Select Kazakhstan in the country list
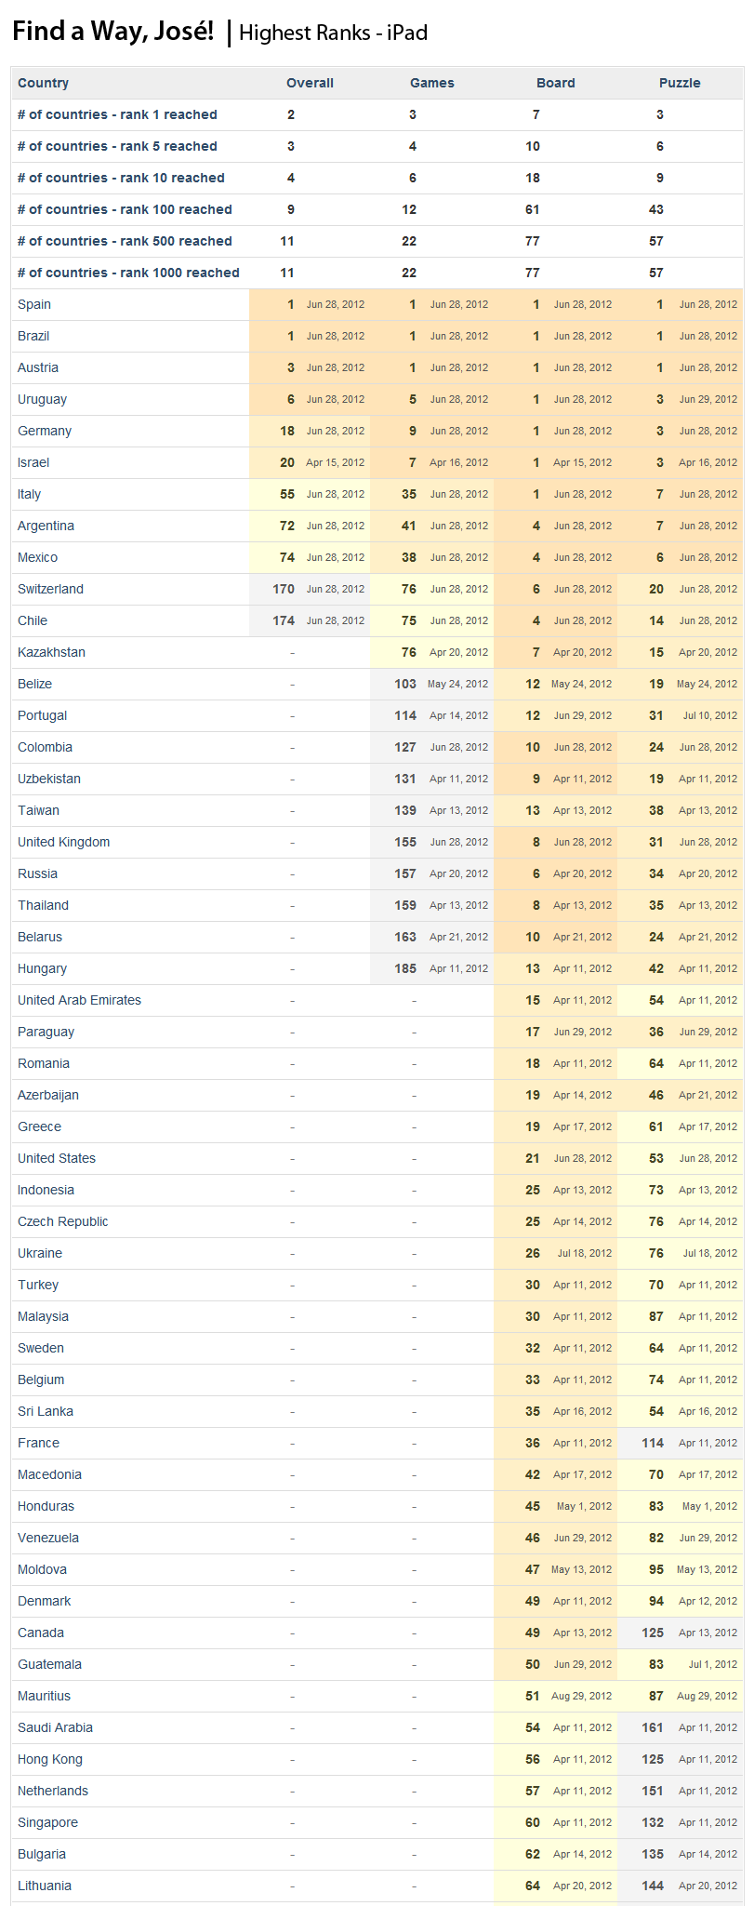 [x=51, y=652]
